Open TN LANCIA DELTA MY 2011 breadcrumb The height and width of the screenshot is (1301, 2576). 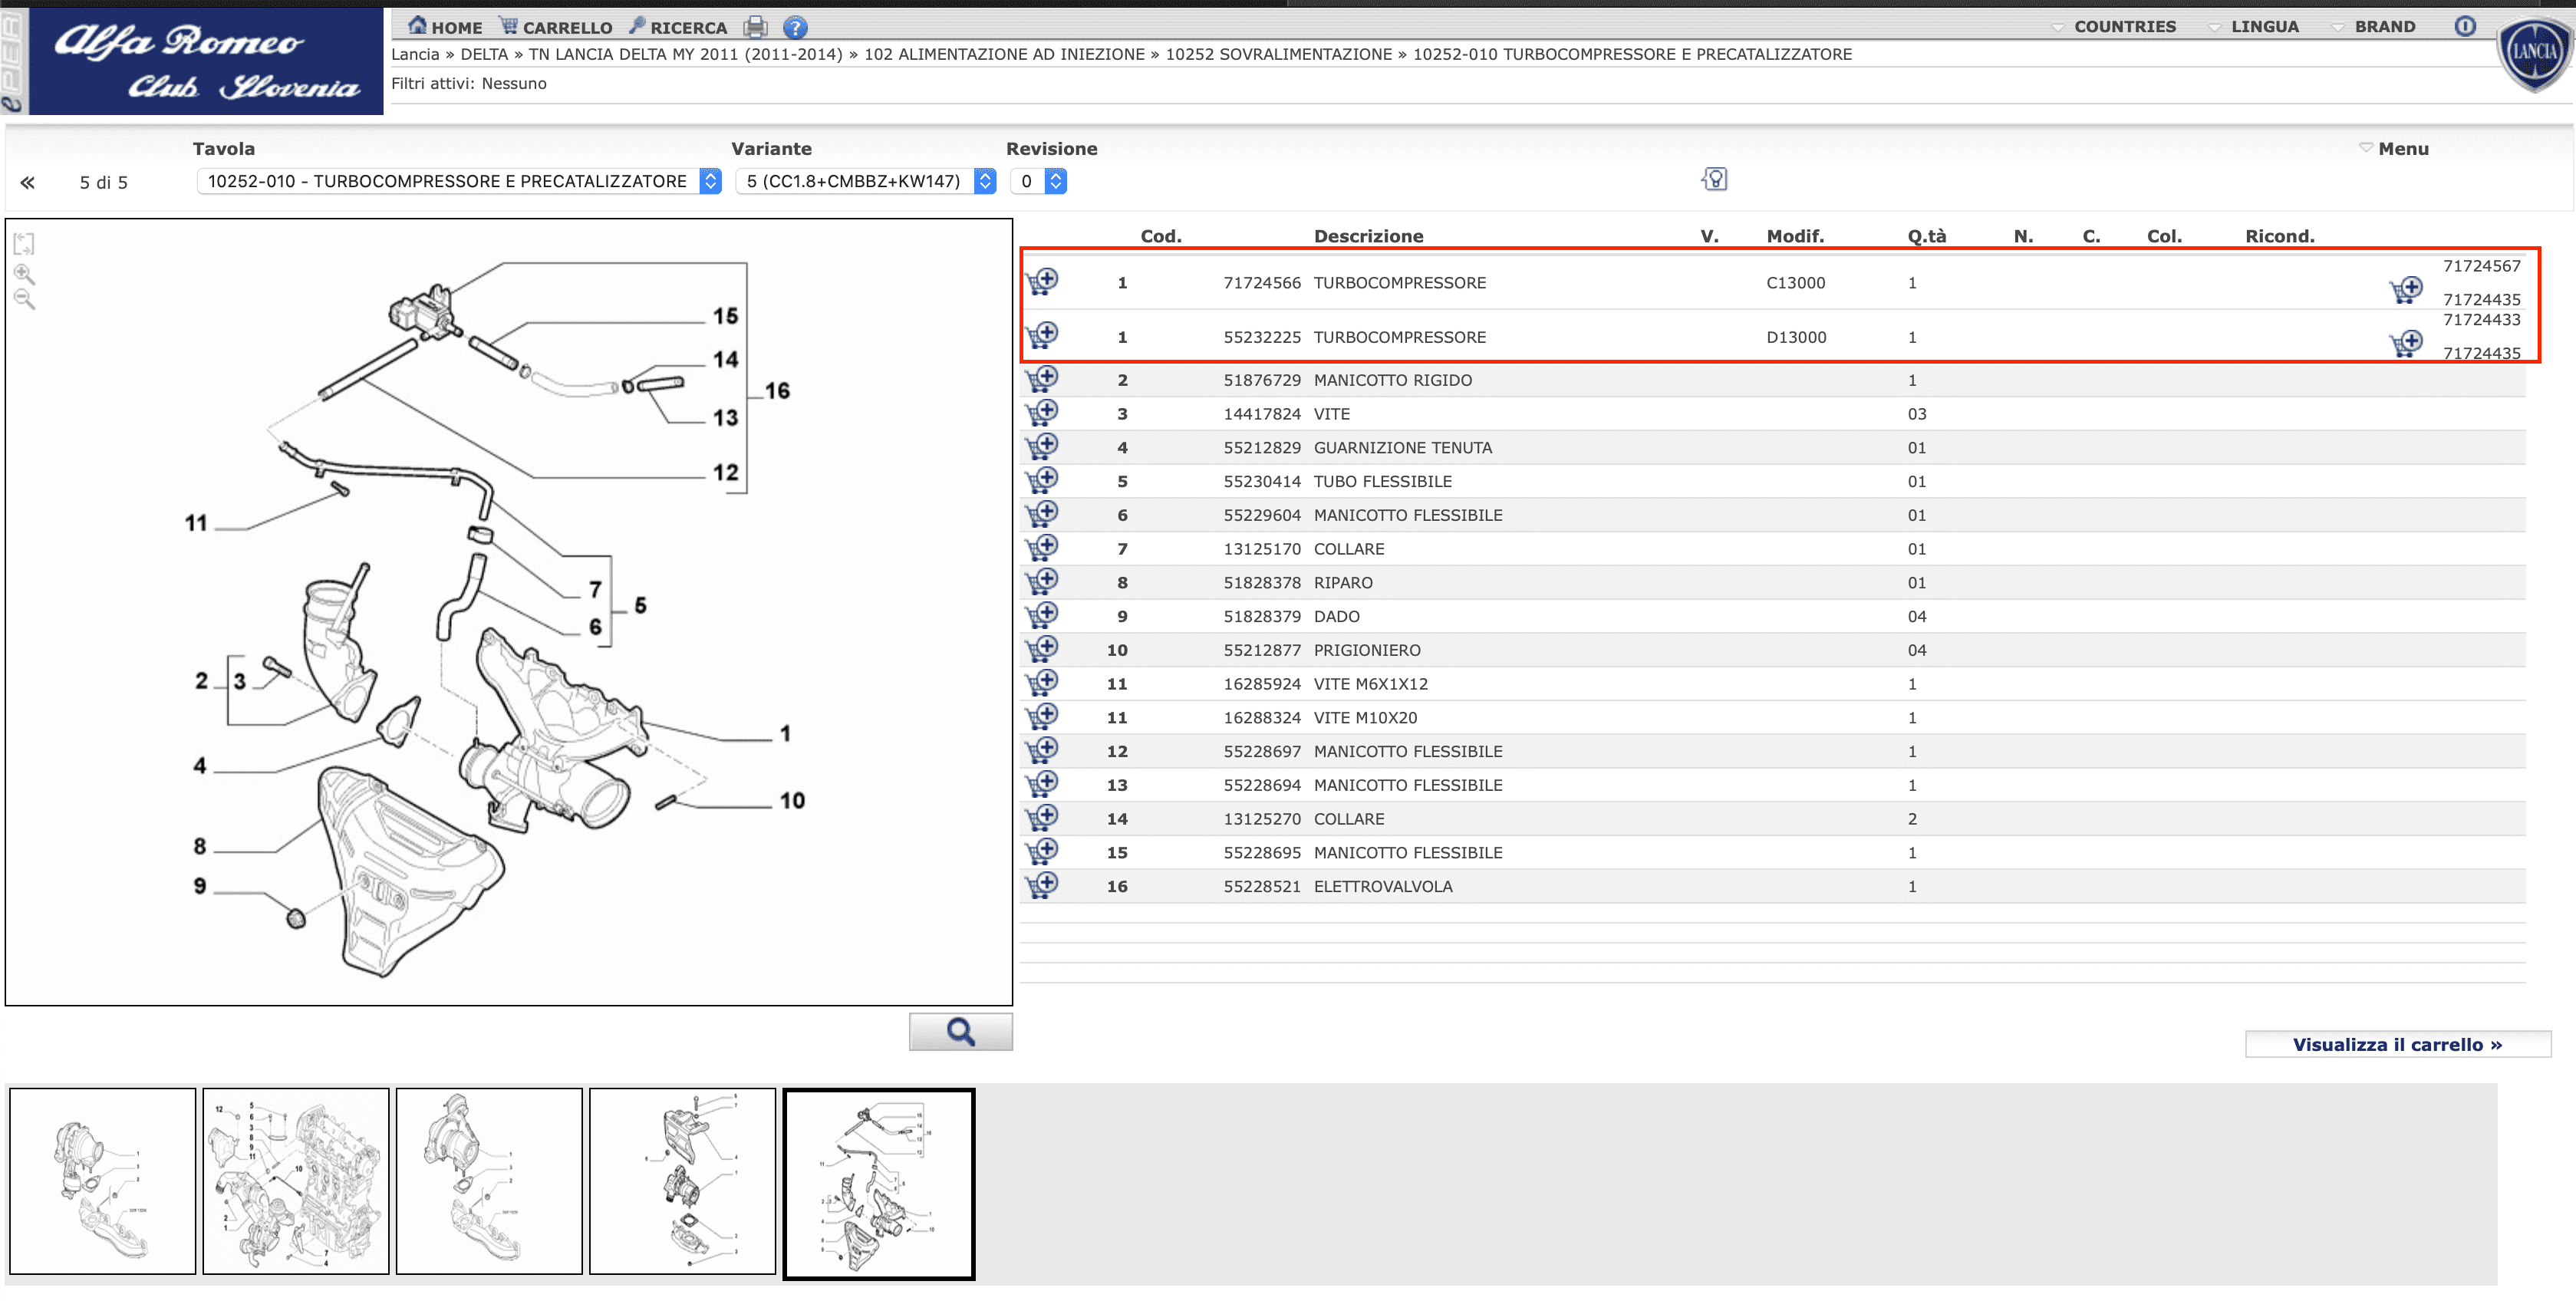[685, 54]
